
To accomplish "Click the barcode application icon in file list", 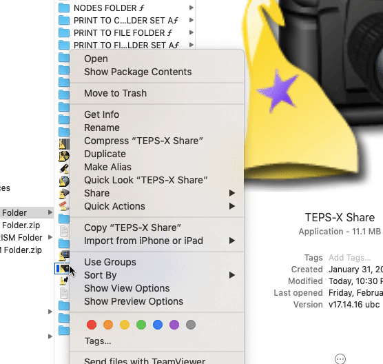I will click(x=64, y=144).
